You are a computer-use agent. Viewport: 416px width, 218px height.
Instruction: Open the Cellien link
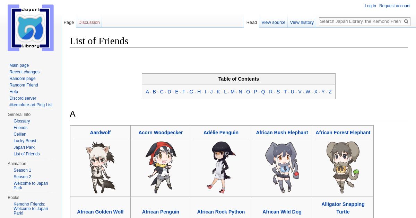coord(20,134)
